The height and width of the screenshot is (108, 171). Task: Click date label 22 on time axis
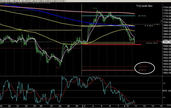click(26, 106)
